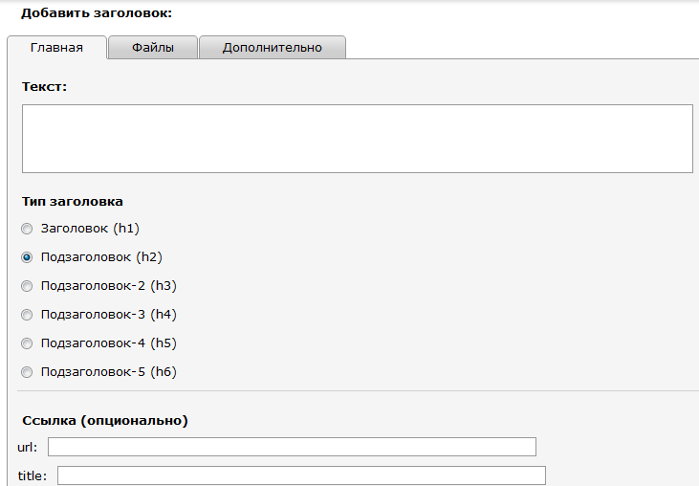Viewport: 699px width, 486px height.
Task: Click the title: label text
Action: (33, 475)
